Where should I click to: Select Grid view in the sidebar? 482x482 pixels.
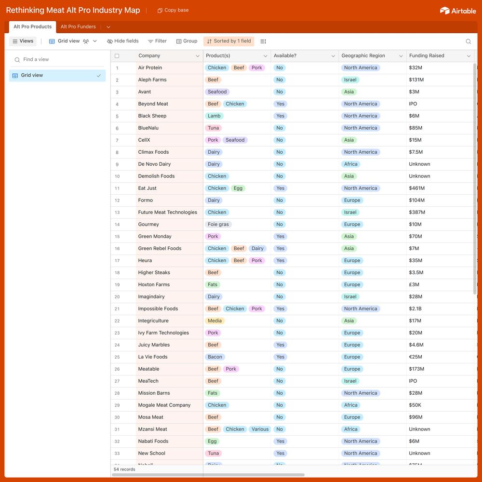click(57, 76)
